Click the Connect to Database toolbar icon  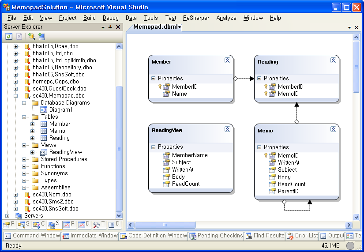[x=31, y=37]
